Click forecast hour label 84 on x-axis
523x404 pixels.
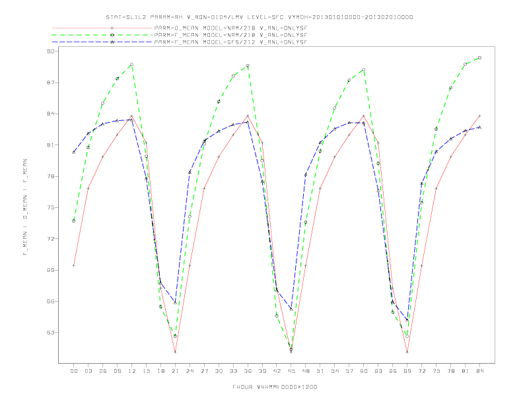(x=480, y=371)
